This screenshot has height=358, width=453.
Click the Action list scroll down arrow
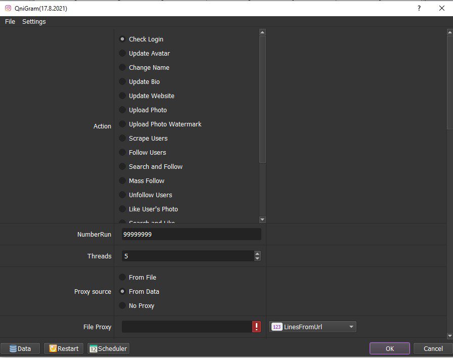262,219
